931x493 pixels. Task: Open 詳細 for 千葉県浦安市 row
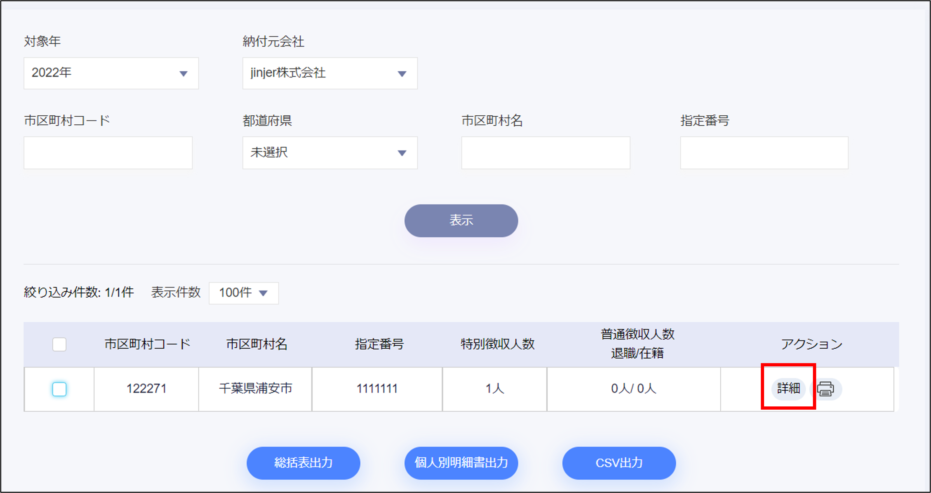[788, 389]
